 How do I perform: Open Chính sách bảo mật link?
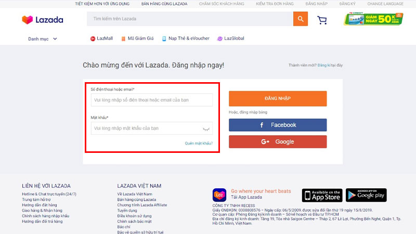134,222
